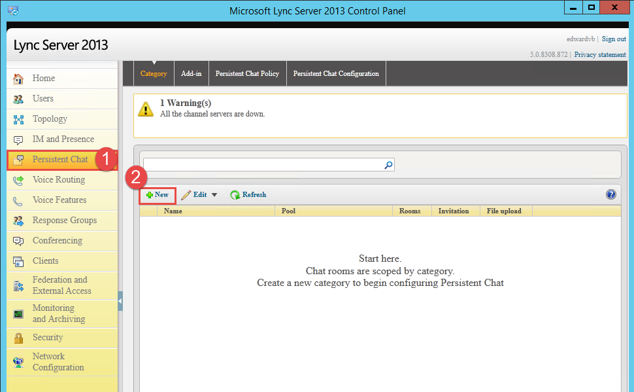Select IM and Presence in the sidebar
This screenshot has height=392, width=634.
62,139
